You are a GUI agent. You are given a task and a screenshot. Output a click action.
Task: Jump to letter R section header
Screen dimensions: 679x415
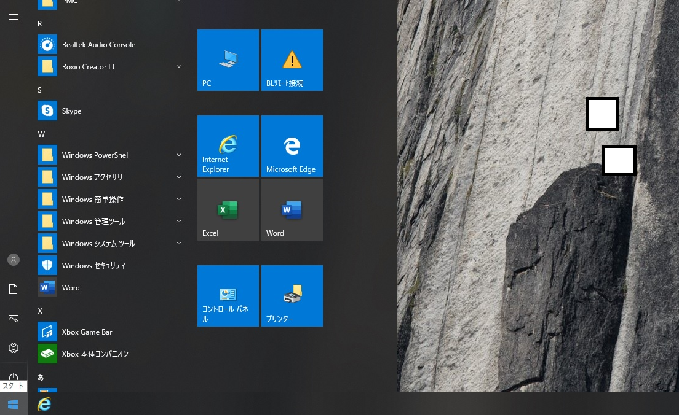40,24
